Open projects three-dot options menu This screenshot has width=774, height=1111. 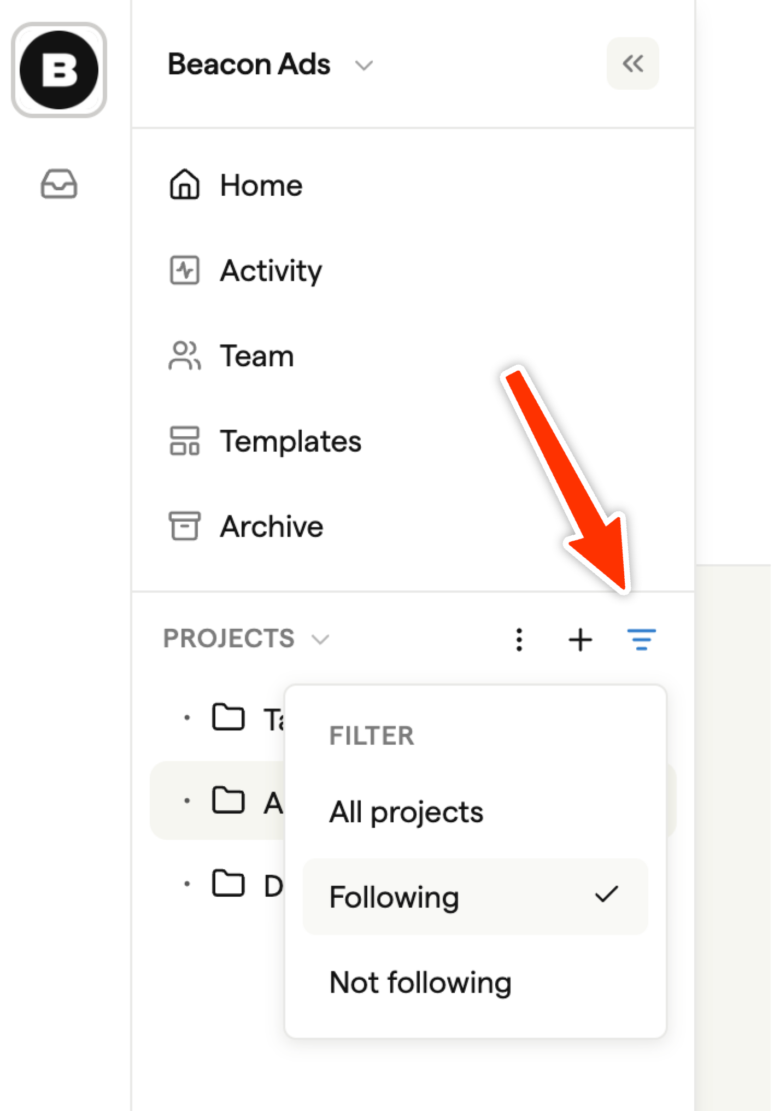coord(519,640)
